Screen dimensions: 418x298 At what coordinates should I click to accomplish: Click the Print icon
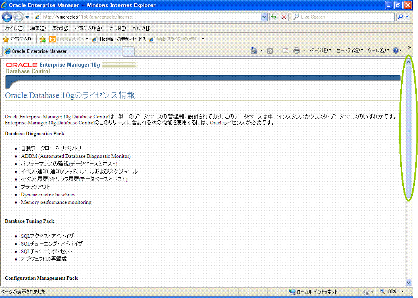tap(296, 50)
